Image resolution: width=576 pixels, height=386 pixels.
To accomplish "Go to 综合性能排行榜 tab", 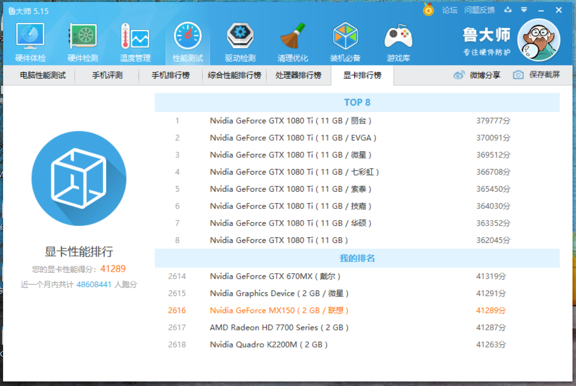I will coord(234,75).
